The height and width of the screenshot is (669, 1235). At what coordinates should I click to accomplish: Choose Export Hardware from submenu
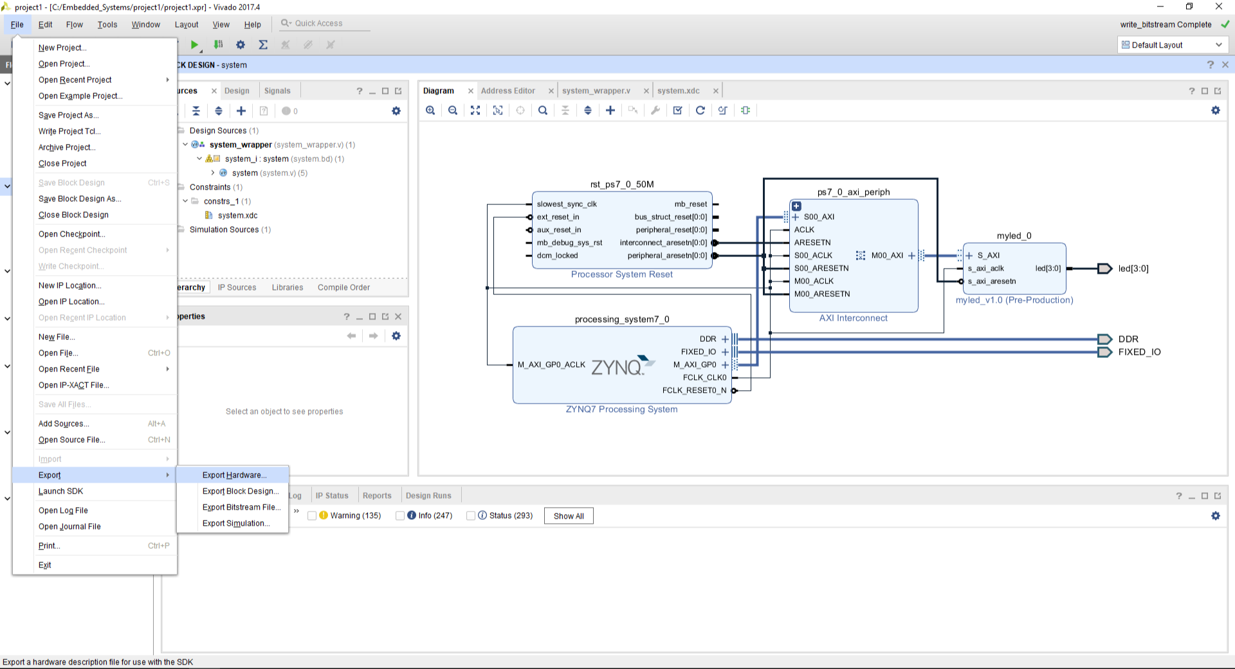coord(233,475)
